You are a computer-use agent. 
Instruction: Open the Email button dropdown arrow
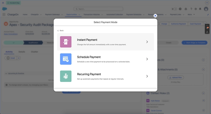(x=19, y=58)
